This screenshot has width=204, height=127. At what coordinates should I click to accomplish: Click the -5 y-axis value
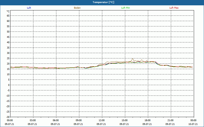pyautogui.click(x=8, y=90)
